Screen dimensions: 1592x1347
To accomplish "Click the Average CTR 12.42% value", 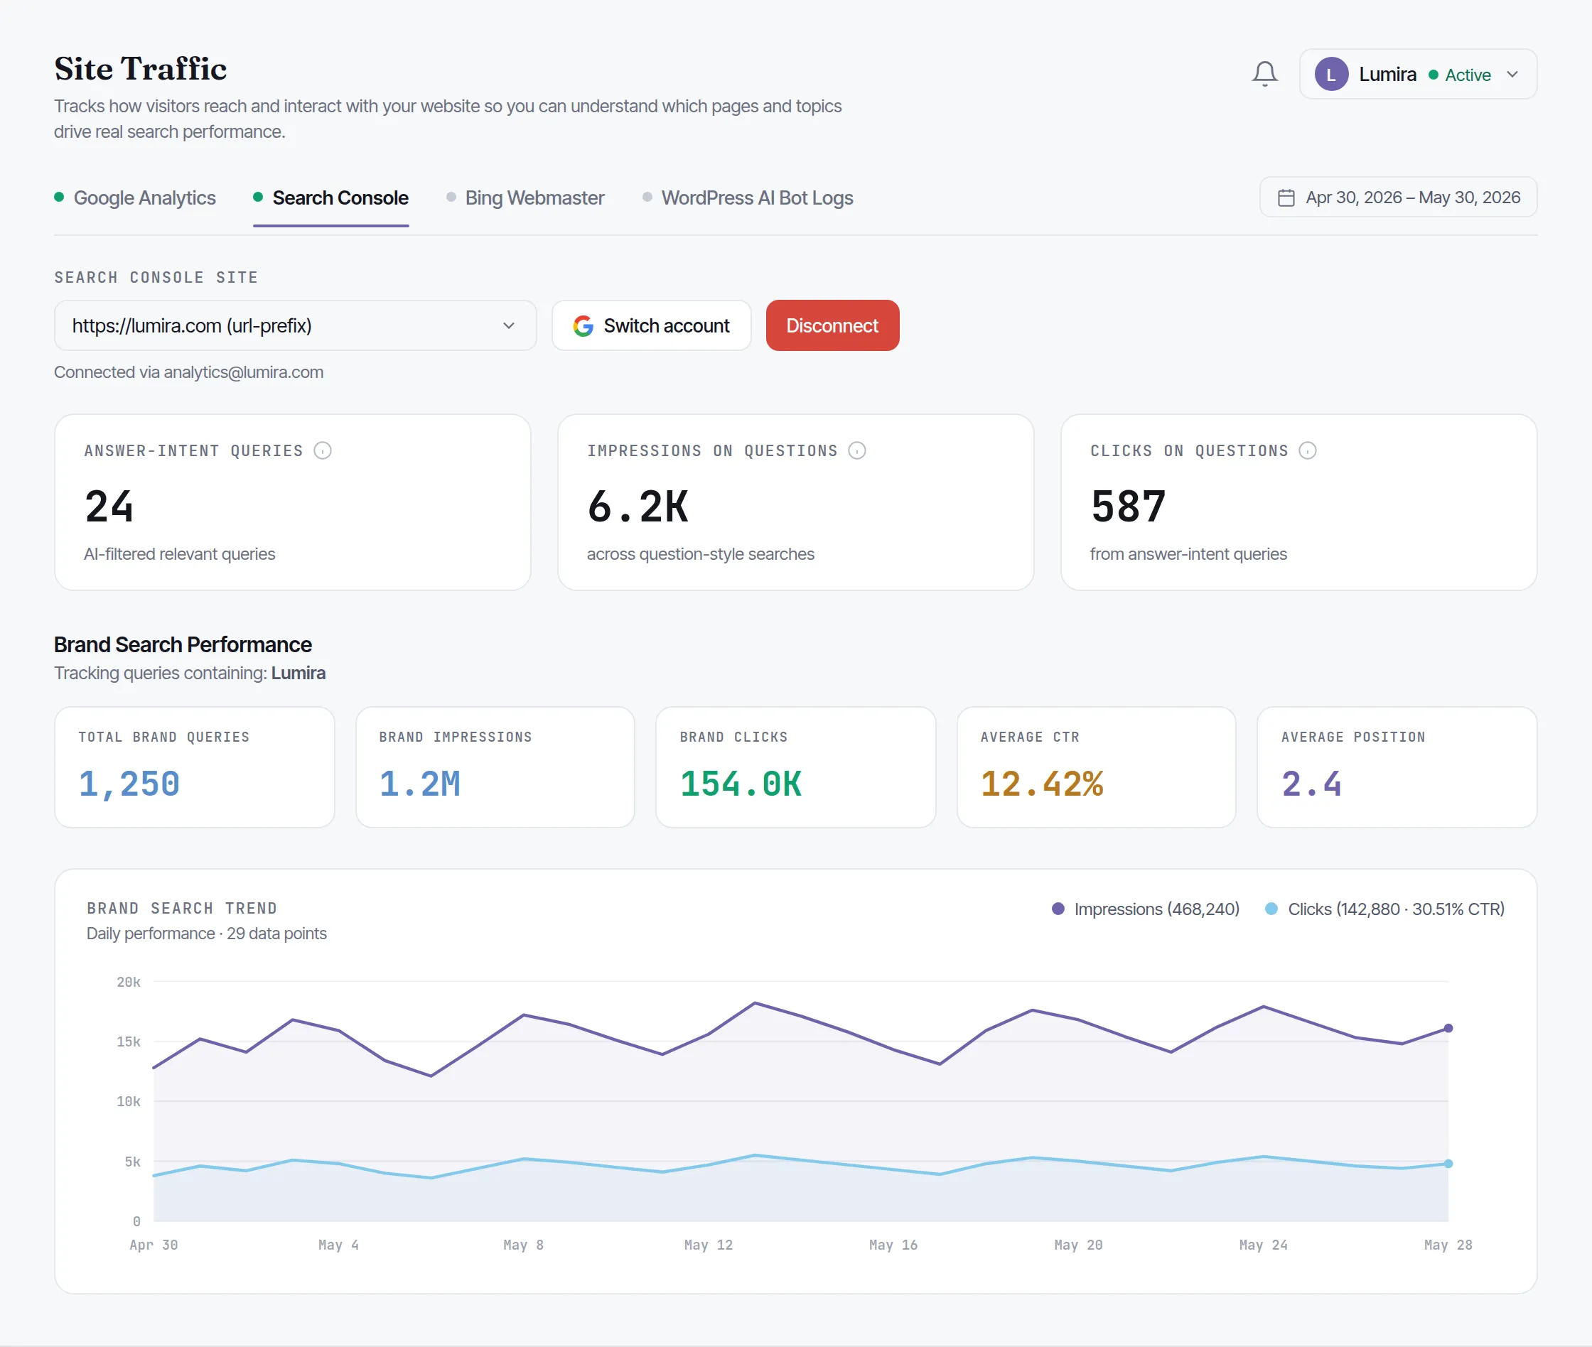I will point(1042,784).
